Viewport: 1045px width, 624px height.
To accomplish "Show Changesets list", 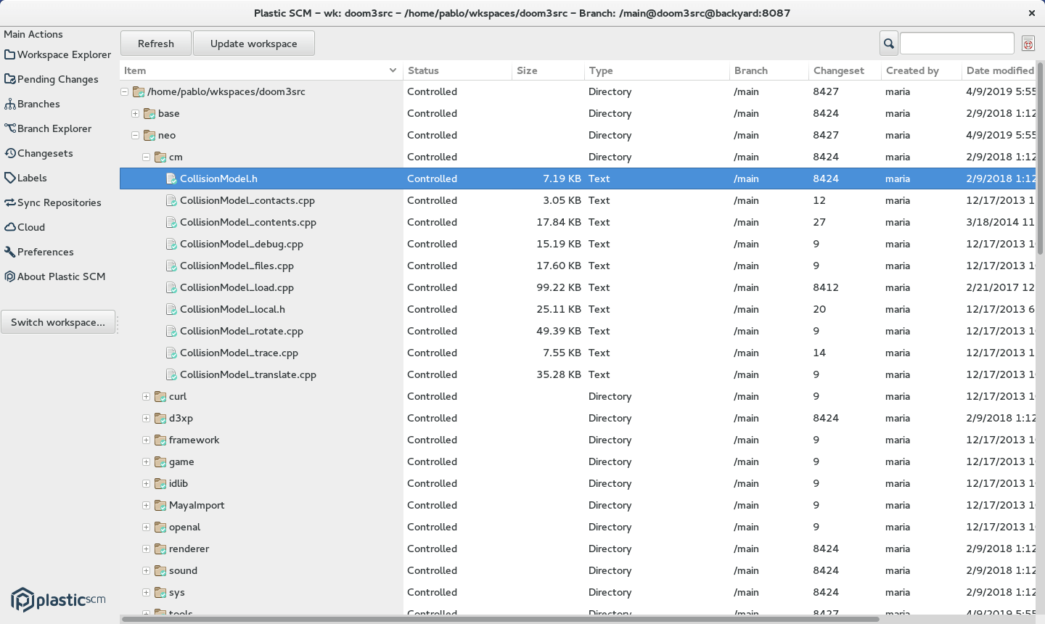I will tap(38, 153).
